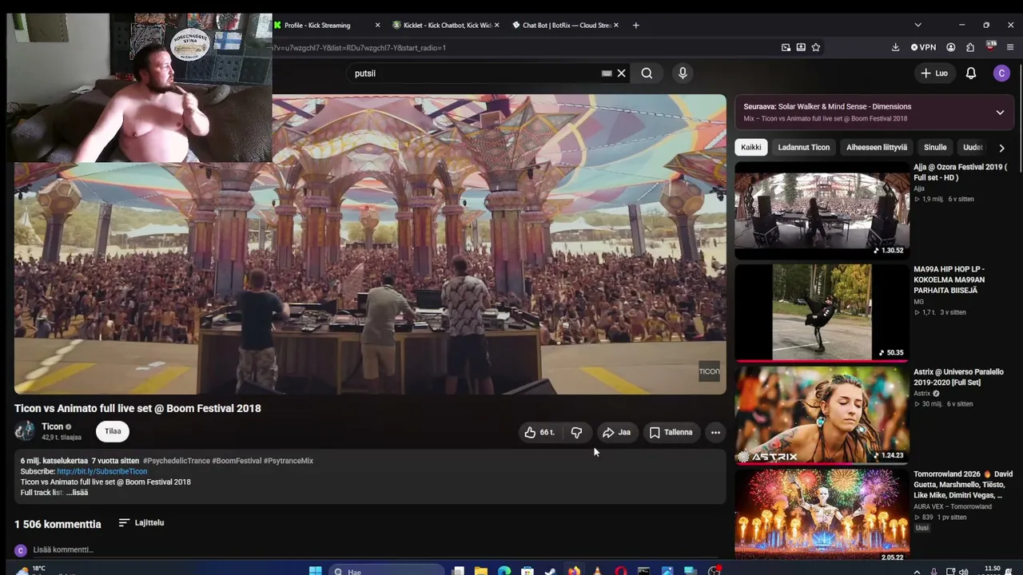Open the Ticon channel avatar
The width and height of the screenshot is (1023, 575).
click(25, 431)
